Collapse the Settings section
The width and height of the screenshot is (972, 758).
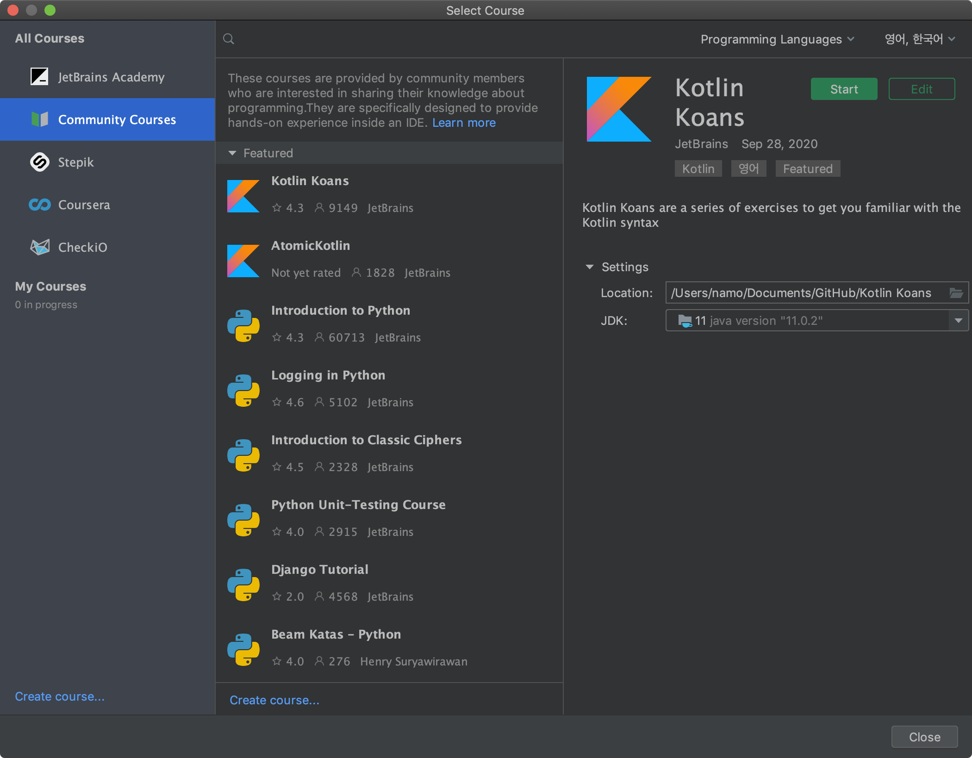point(590,267)
